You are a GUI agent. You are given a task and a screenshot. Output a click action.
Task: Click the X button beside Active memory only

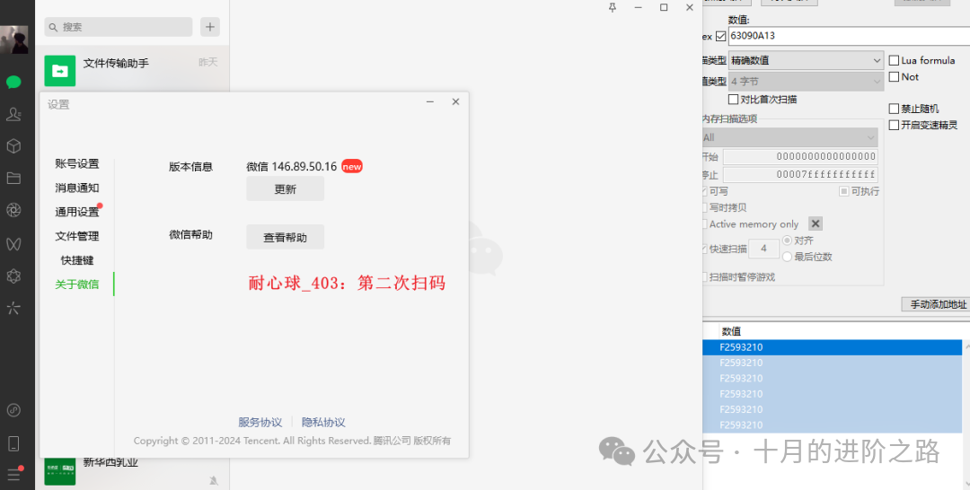coord(816,223)
